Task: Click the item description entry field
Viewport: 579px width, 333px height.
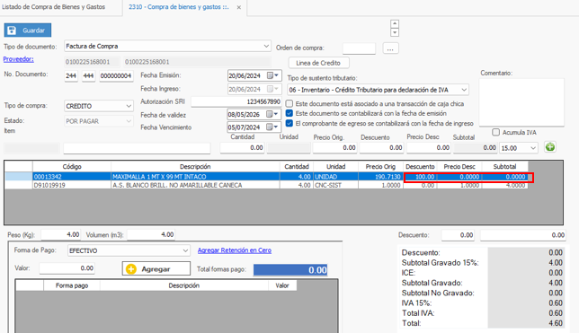Action: point(137,148)
